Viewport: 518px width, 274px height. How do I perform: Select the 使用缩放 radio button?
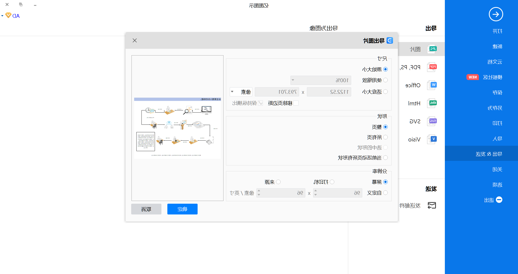[x=385, y=80]
